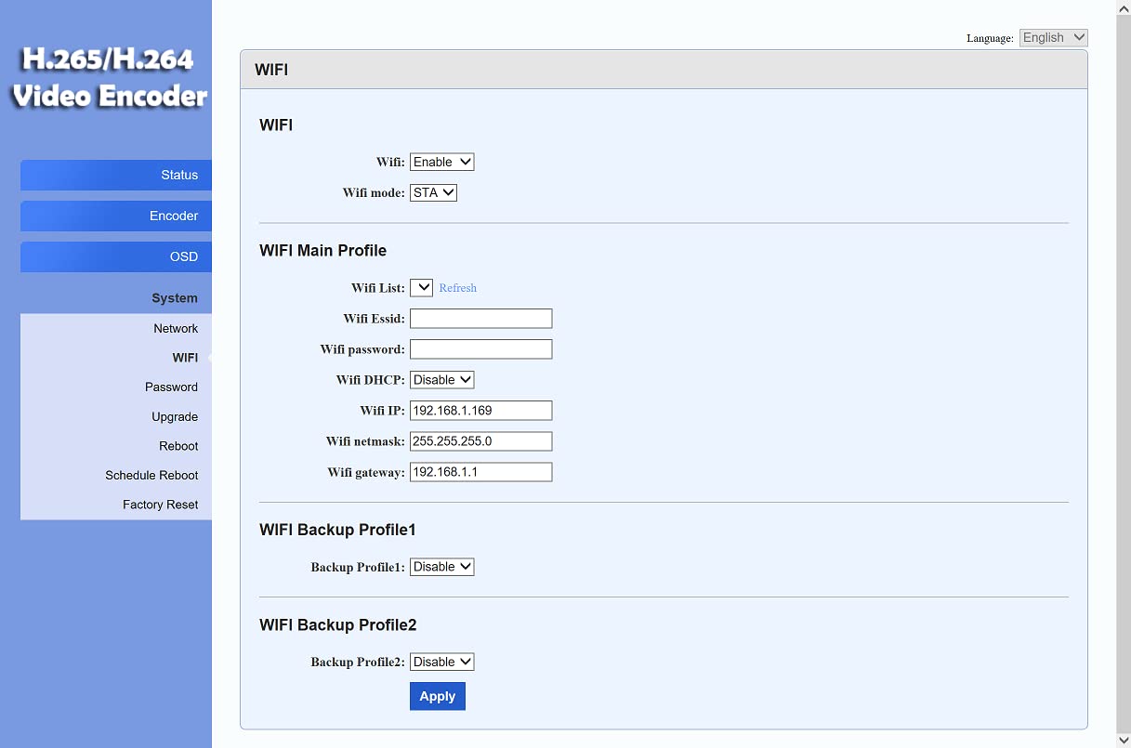Expand the Wifi mode STA dropdown
This screenshot has height=748, width=1131.
433,192
